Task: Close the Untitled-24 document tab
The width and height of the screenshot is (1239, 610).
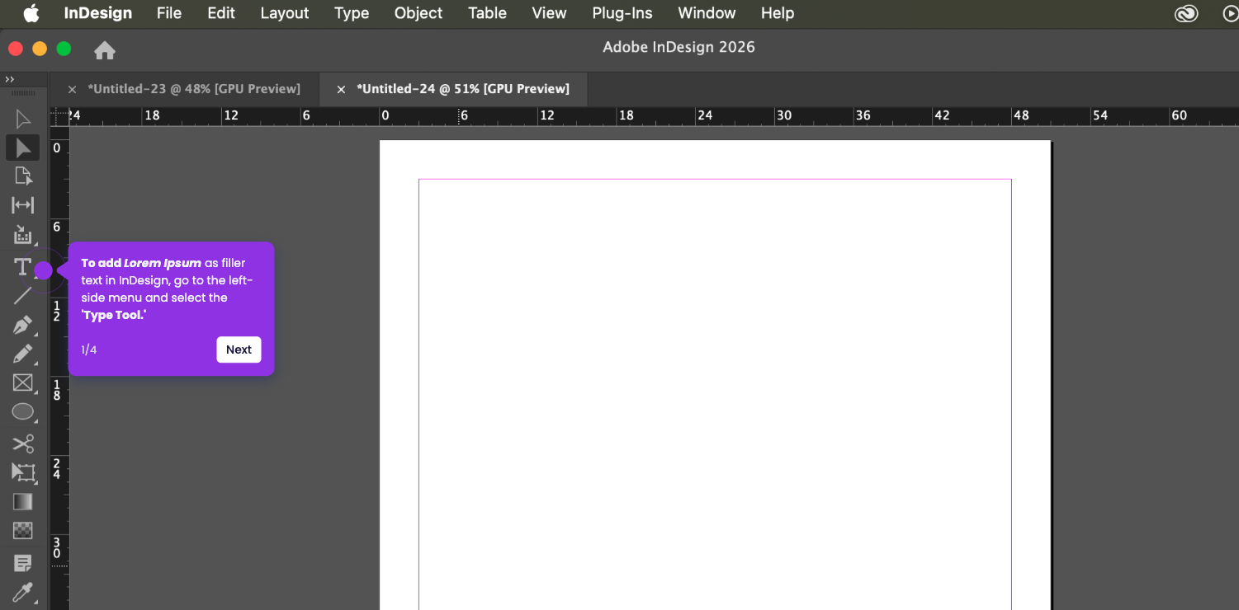Action: (341, 89)
